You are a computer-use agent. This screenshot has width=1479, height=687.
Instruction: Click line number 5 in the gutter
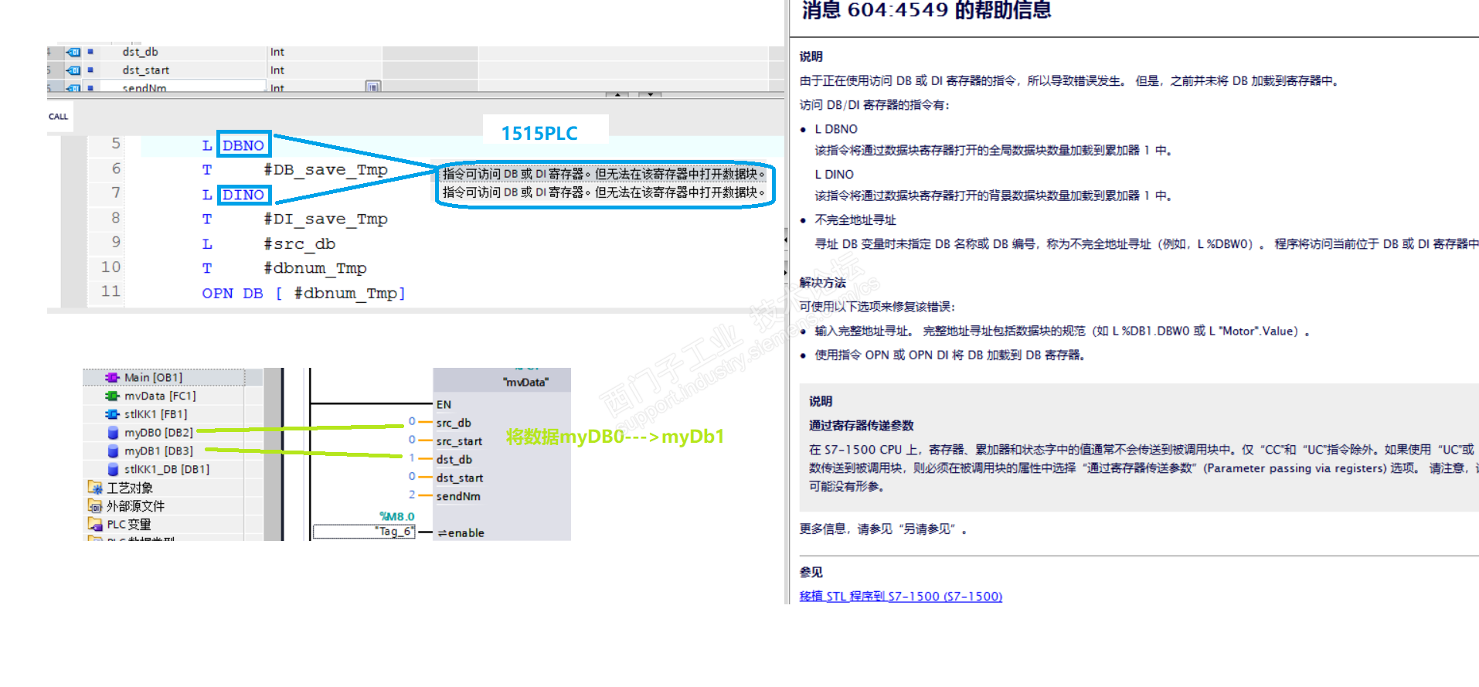[115, 144]
